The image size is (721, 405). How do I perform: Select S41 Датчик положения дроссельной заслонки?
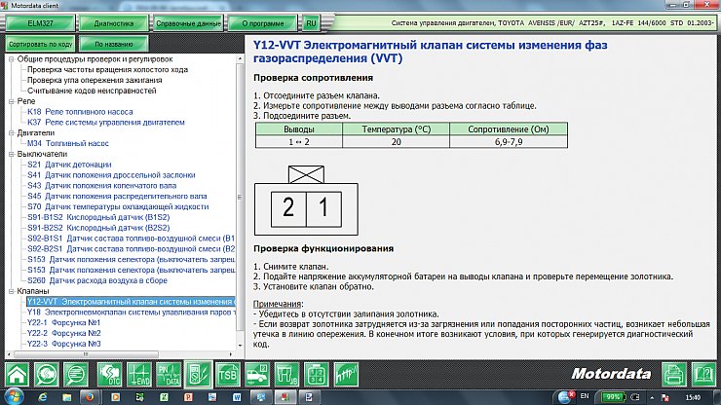111,175
